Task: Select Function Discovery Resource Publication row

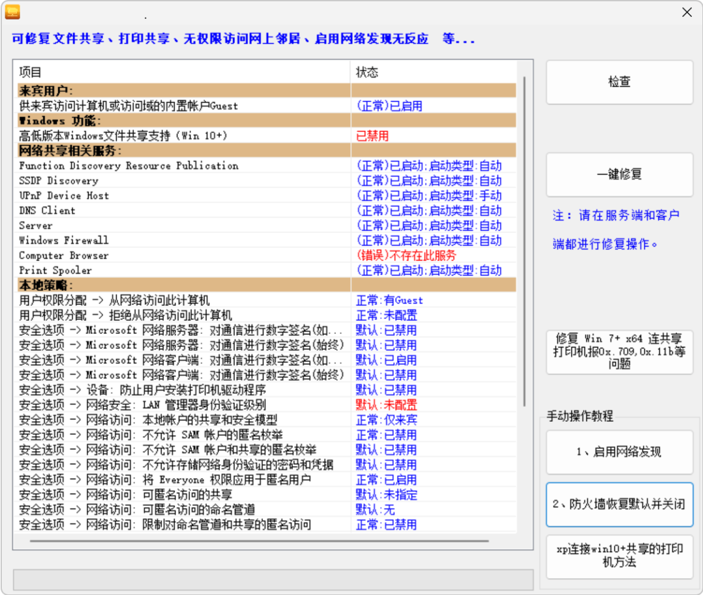Action: point(268,165)
